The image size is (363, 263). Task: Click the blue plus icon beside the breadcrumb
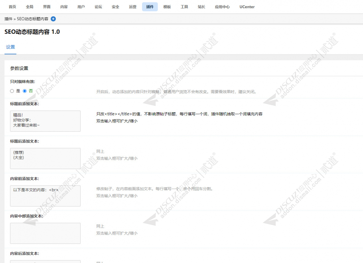point(53,19)
